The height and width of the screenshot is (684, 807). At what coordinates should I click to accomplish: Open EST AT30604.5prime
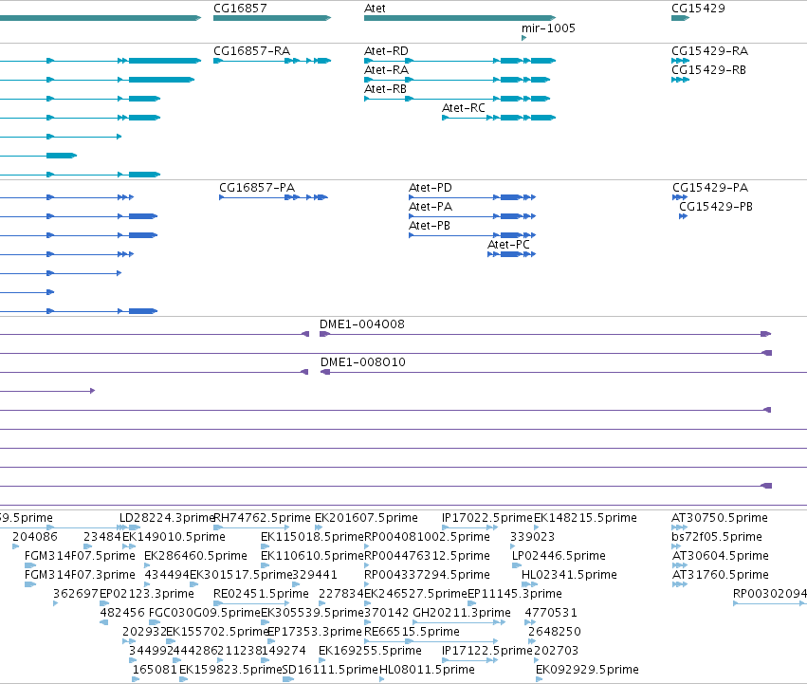[x=721, y=556]
